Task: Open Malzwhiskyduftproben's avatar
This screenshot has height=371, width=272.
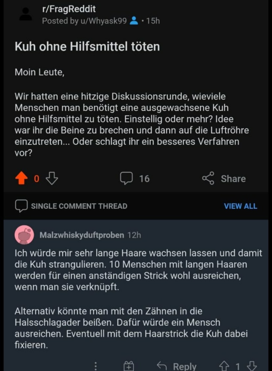Action: [x=24, y=235]
